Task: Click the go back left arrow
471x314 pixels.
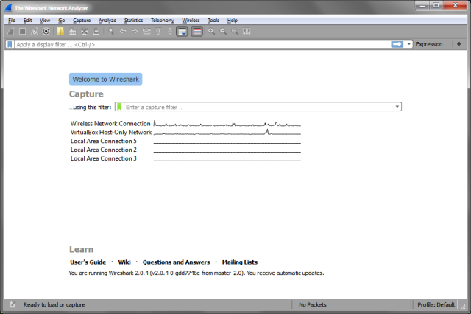Action: coord(123,31)
